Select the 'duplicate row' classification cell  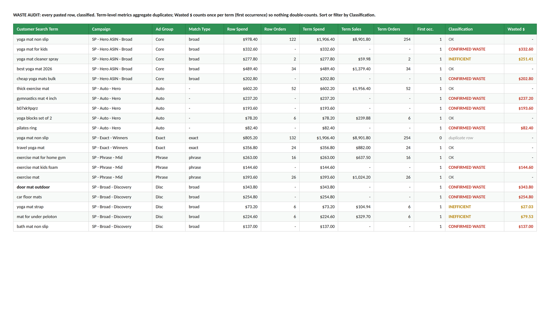[x=475, y=138]
